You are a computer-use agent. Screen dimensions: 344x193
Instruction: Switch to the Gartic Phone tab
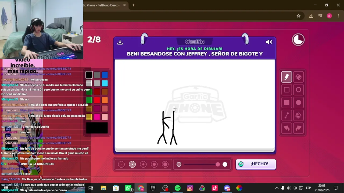coord(102,5)
